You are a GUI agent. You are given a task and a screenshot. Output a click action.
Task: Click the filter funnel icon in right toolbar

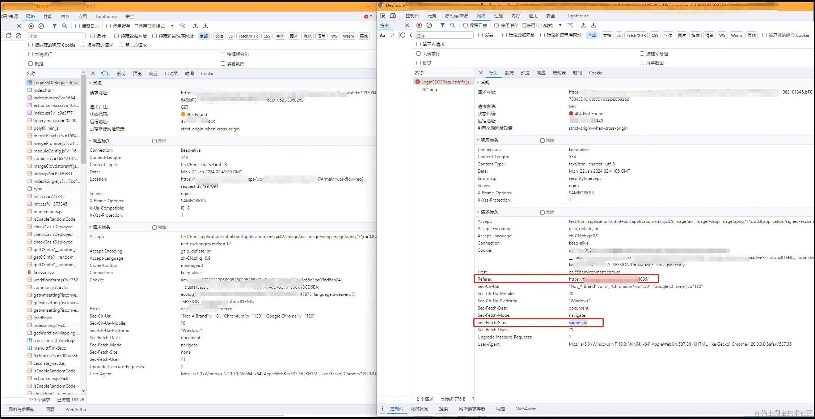pos(442,25)
